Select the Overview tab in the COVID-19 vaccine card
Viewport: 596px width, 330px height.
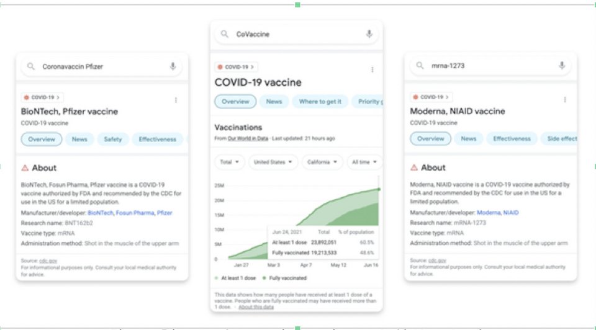click(x=235, y=101)
